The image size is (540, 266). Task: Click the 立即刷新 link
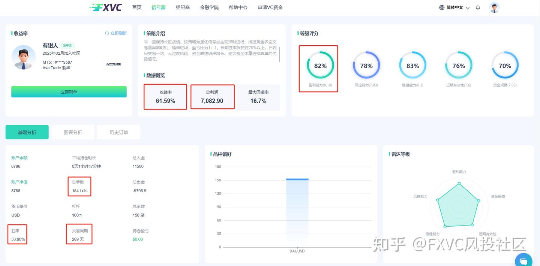pos(118,33)
